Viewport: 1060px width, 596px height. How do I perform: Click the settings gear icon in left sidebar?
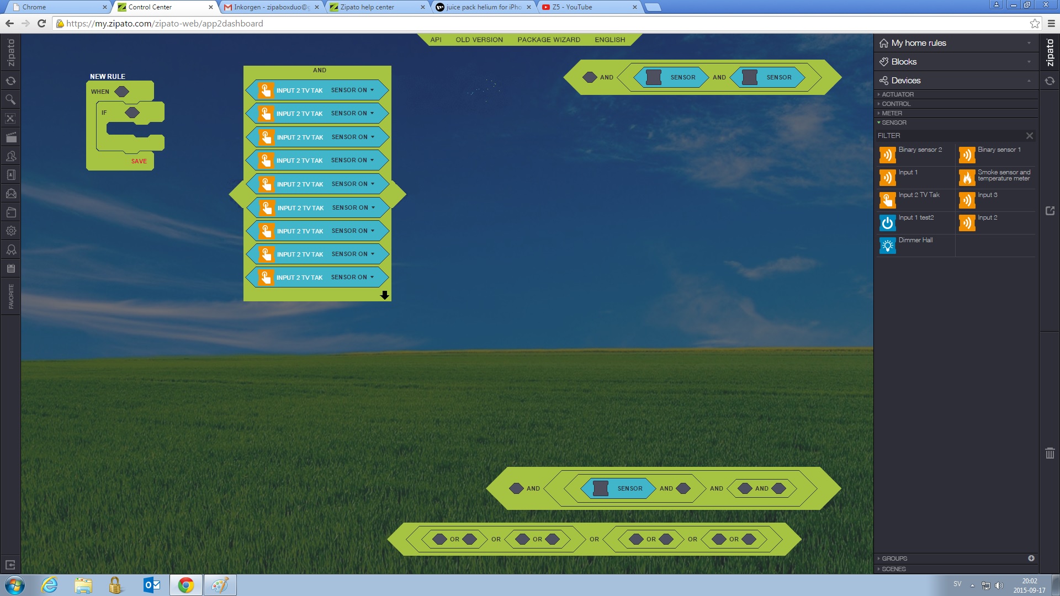pyautogui.click(x=10, y=231)
